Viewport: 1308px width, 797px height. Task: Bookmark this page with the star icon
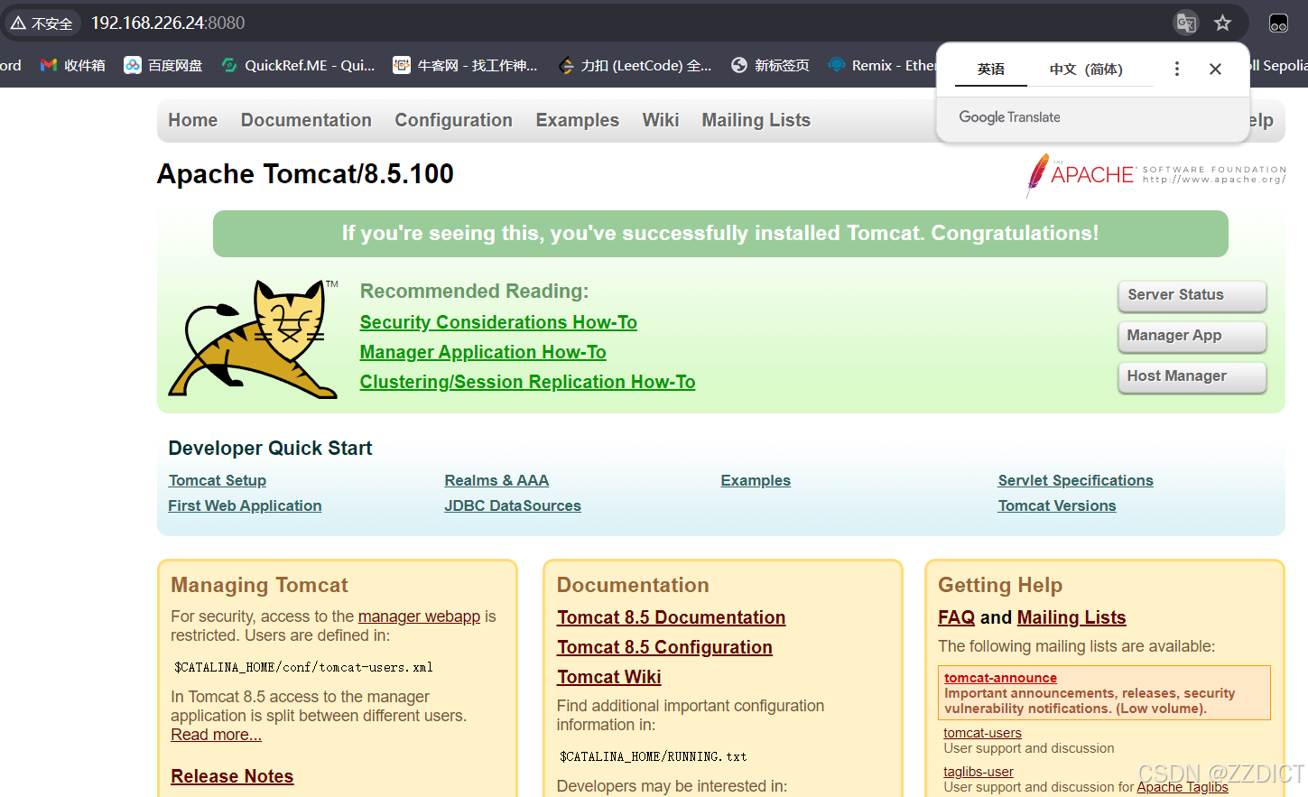pyautogui.click(x=1222, y=23)
